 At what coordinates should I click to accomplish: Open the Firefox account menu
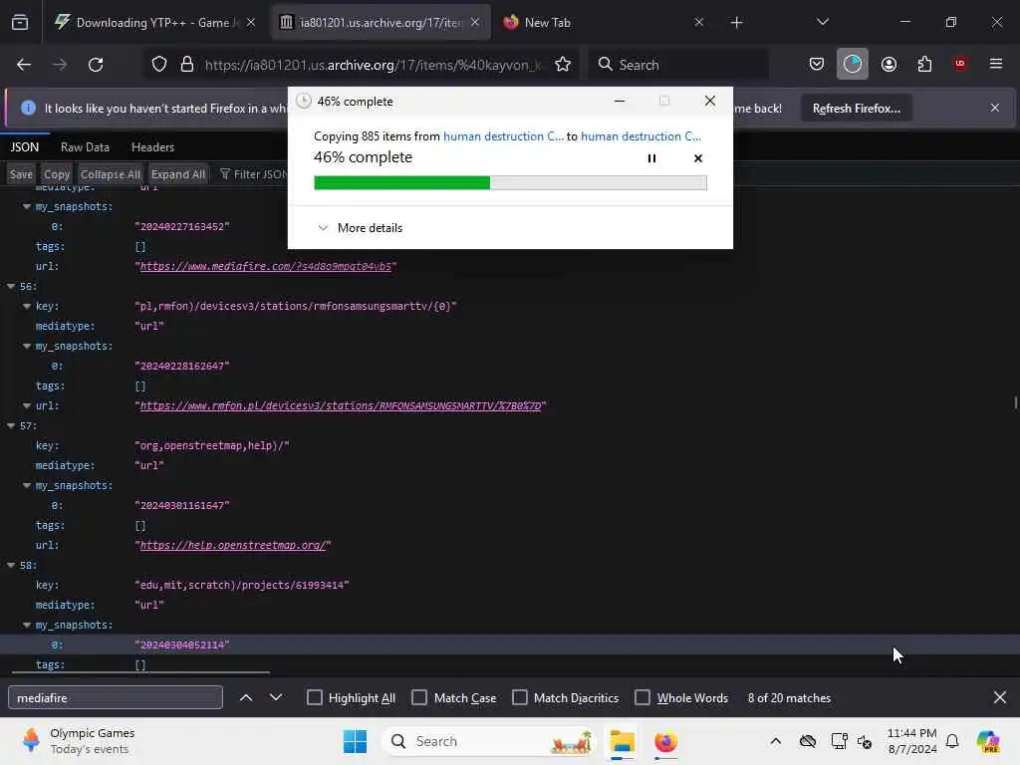(x=889, y=64)
